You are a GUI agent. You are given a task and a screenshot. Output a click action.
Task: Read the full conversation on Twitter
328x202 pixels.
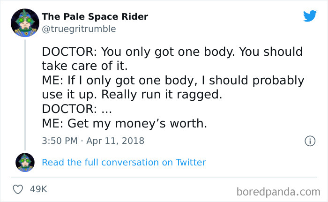pyautogui.click(x=124, y=163)
